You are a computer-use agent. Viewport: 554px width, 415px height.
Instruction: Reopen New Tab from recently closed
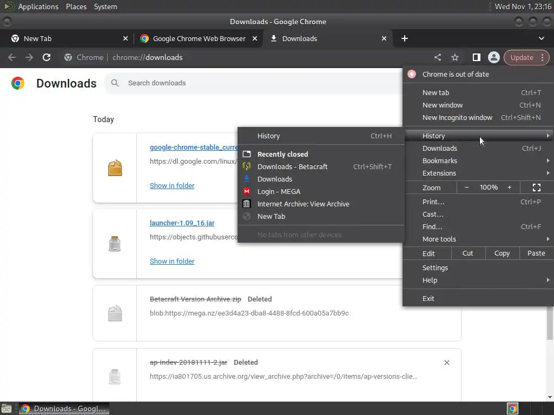[x=321, y=216]
